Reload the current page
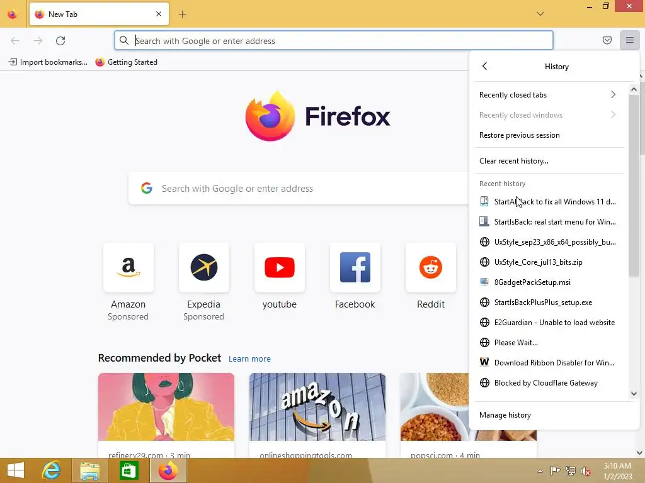This screenshot has height=483, width=645. (60, 41)
